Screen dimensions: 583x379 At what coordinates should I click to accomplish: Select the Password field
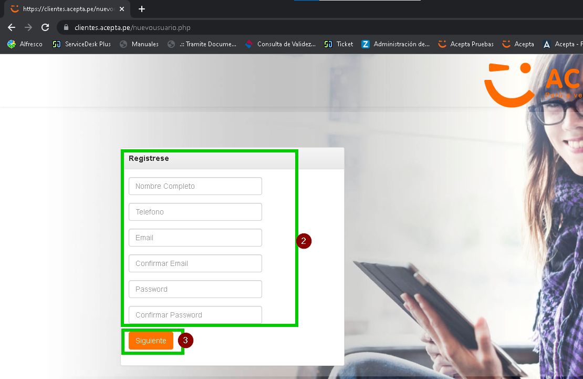[195, 289]
